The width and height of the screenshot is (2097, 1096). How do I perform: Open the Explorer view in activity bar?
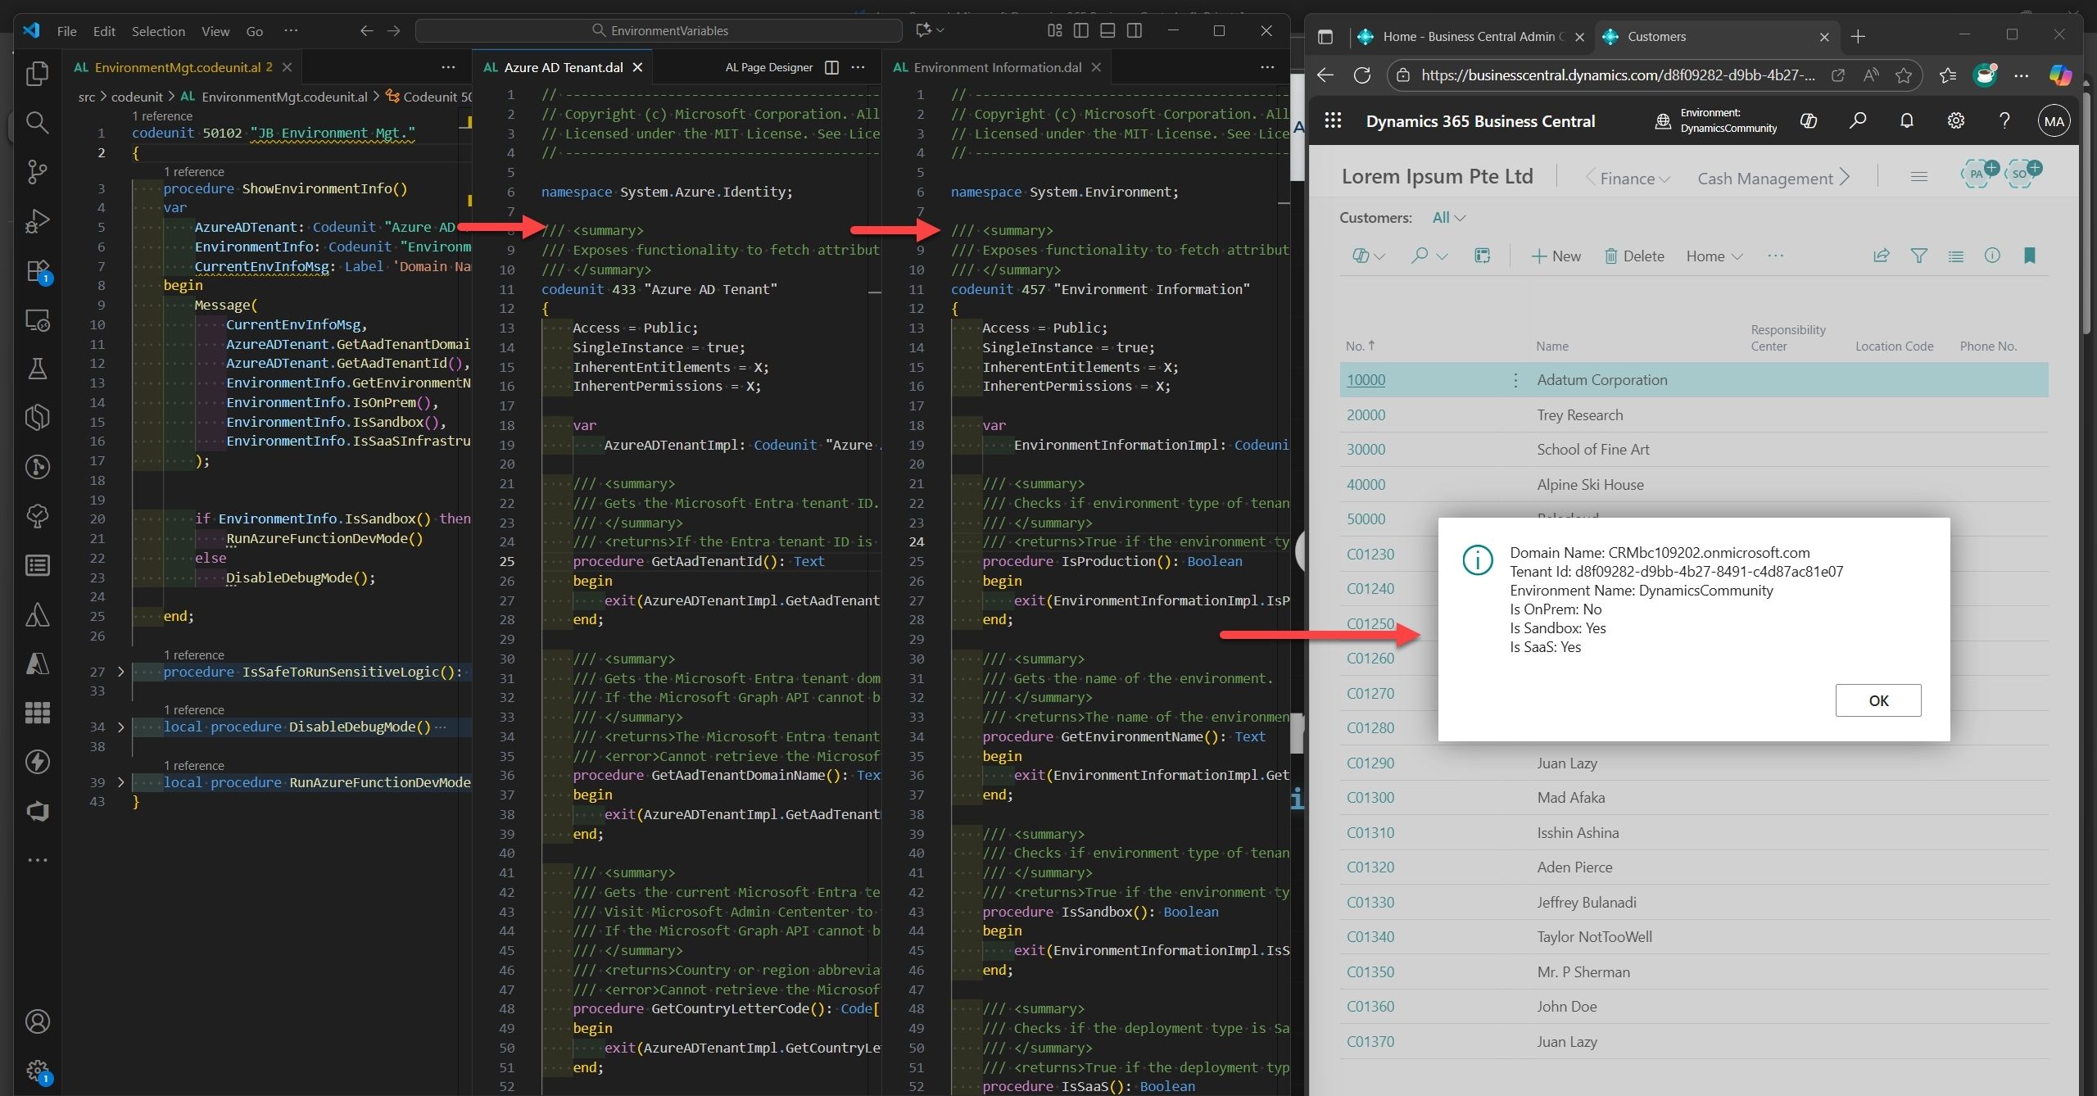37,74
